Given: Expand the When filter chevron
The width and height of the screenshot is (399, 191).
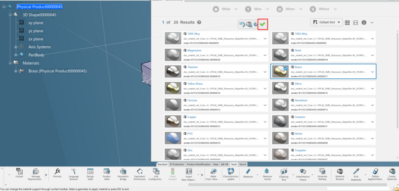Looking at the screenshot, I should click(300, 9).
